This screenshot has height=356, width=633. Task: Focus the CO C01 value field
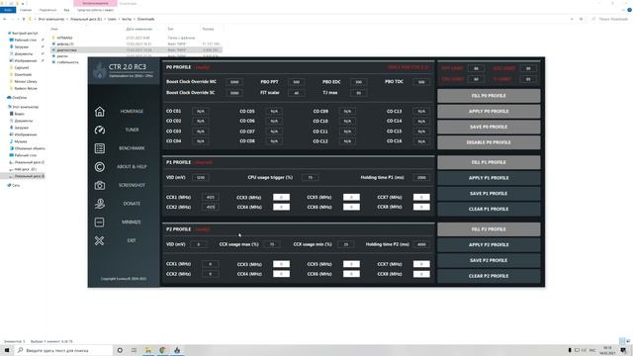pos(201,111)
